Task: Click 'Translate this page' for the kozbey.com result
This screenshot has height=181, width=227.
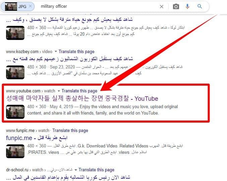Action: click(76, 52)
